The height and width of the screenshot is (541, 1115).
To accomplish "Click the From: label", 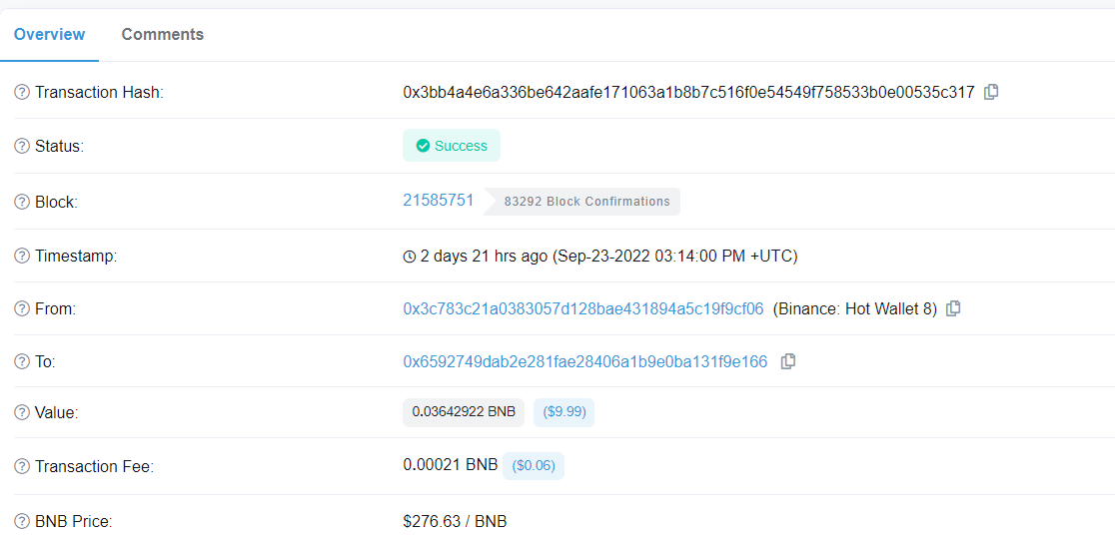I will coord(56,309).
